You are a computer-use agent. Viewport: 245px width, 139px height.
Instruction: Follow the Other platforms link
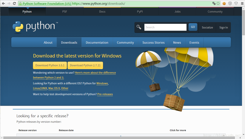point(65,88)
